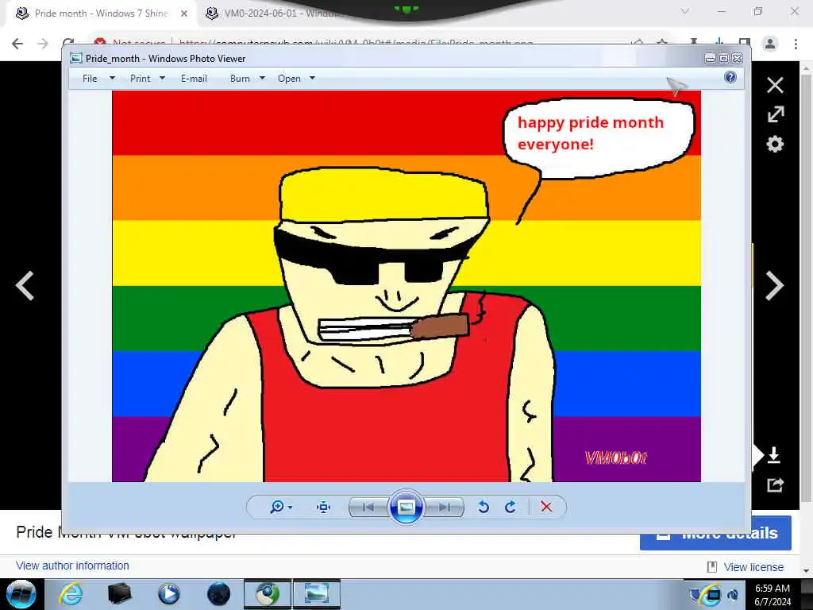Start the slide show with the round center button
Viewport: 813px width, 610px height.
(x=406, y=507)
